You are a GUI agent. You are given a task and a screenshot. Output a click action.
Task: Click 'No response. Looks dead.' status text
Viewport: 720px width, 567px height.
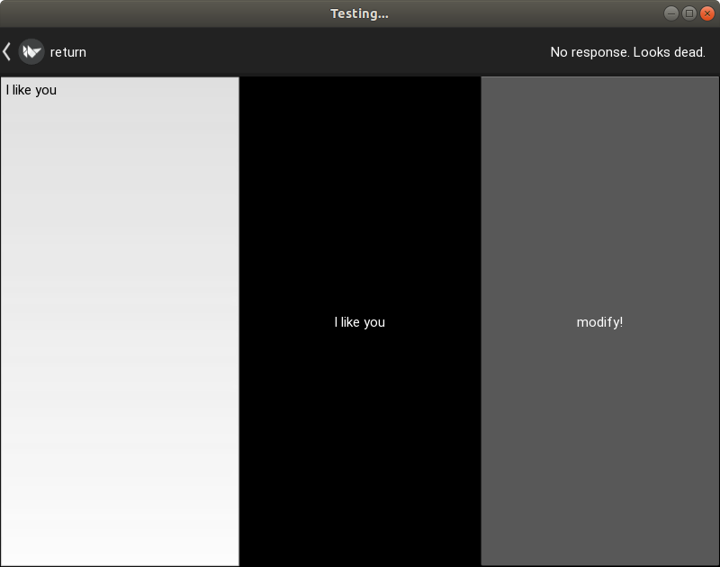(x=627, y=52)
